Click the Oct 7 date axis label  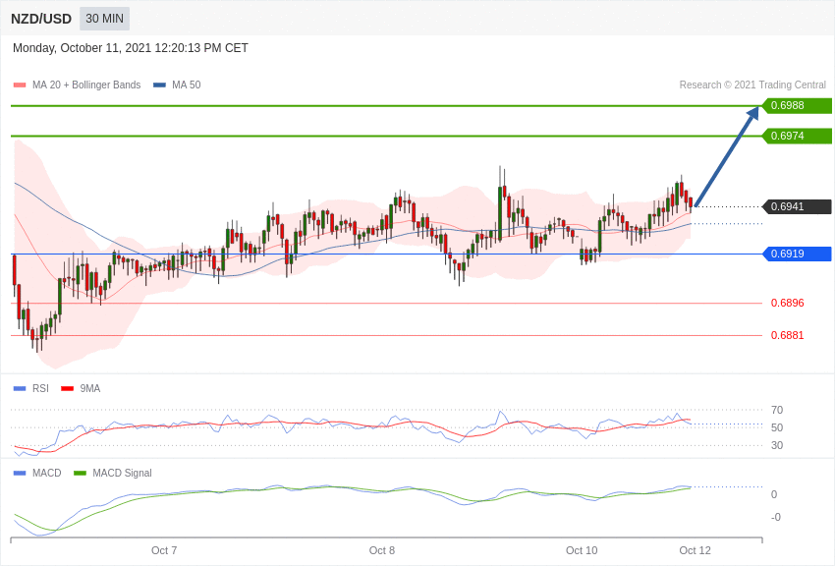(x=164, y=550)
